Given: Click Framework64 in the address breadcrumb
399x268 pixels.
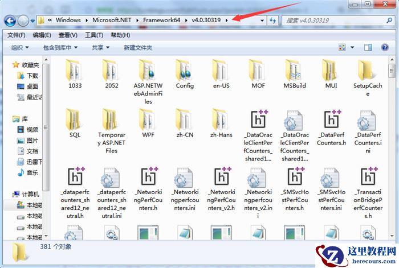Looking at the screenshot, I should tap(161, 20).
